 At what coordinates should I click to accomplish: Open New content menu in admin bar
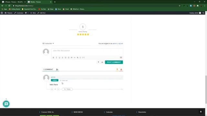33,13
